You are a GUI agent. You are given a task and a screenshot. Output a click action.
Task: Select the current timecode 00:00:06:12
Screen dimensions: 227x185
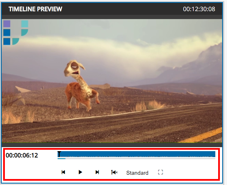coord(22,155)
